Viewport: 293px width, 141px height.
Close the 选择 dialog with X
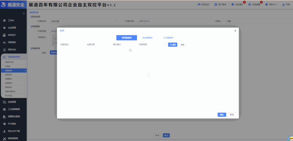[x=235, y=31]
